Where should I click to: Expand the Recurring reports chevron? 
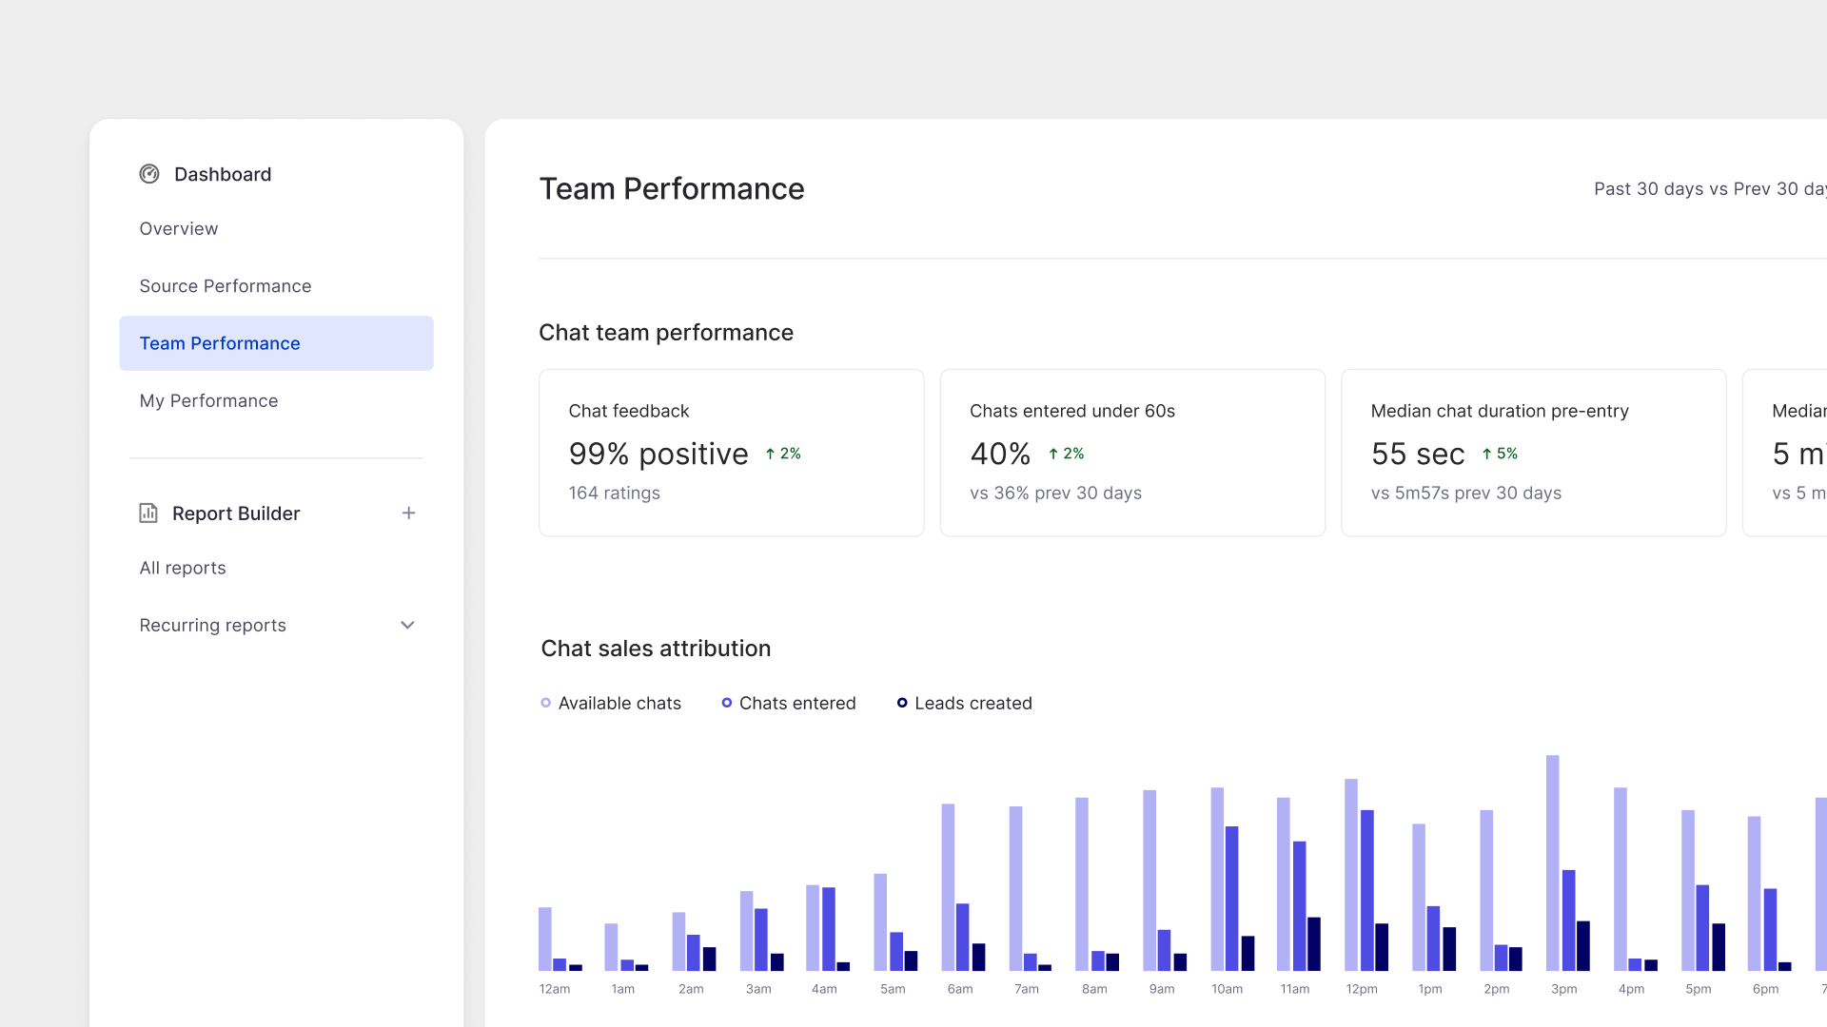coord(407,625)
